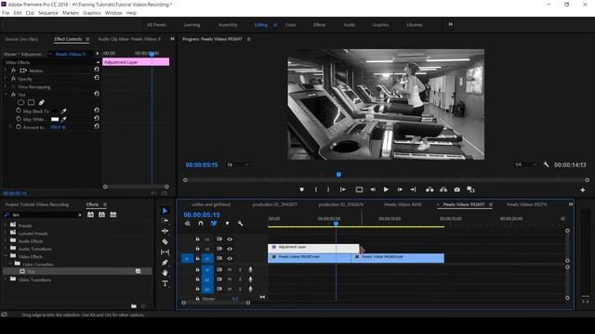Open the File menu

point(6,13)
